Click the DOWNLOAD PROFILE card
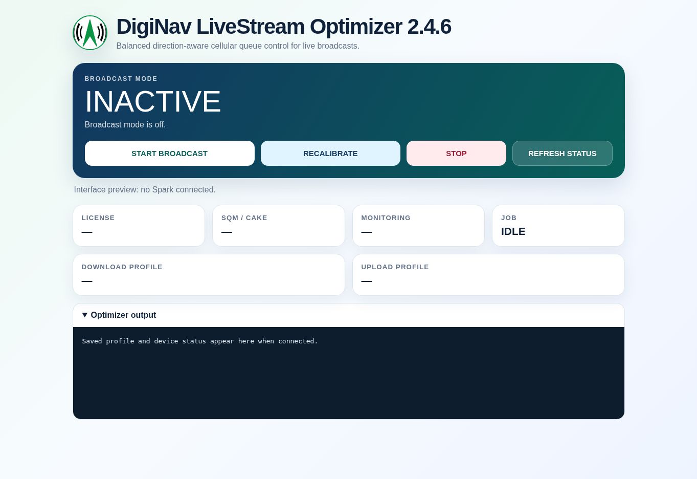 (x=209, y=275)
